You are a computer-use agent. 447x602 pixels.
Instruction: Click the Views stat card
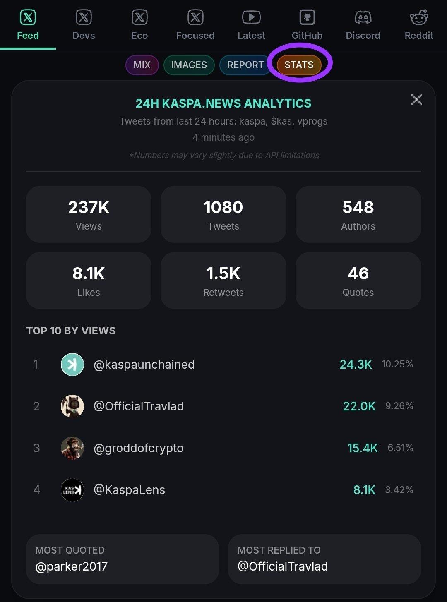[89, 214]
